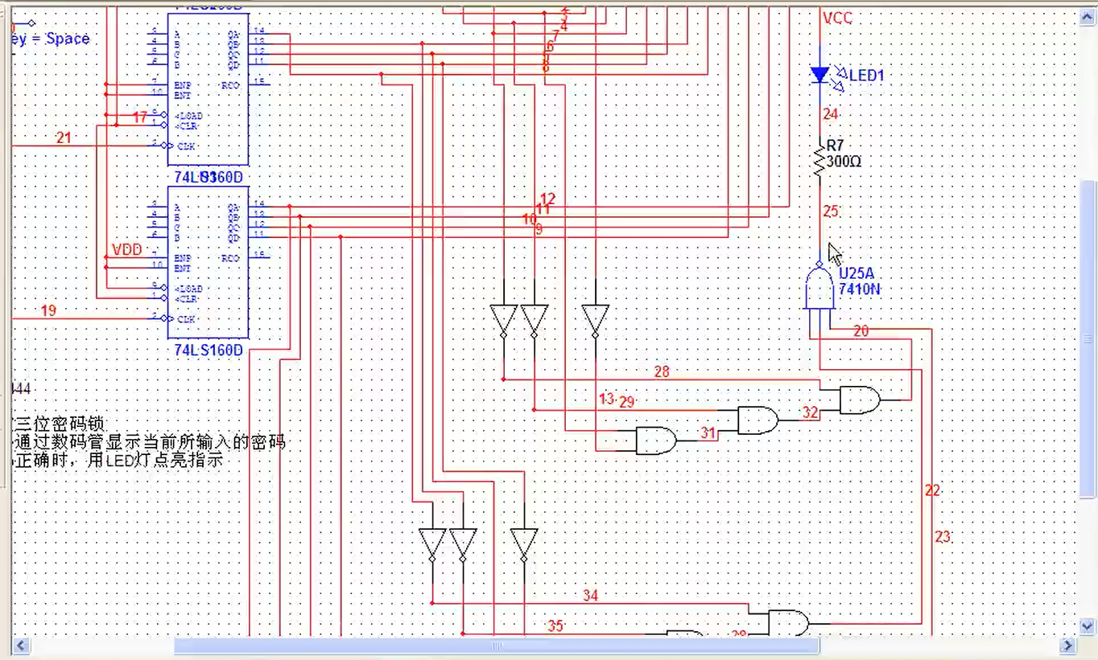Select the AND gate outputting net 32
Viewport: 1098px width, 660px height.
(758, 420)
